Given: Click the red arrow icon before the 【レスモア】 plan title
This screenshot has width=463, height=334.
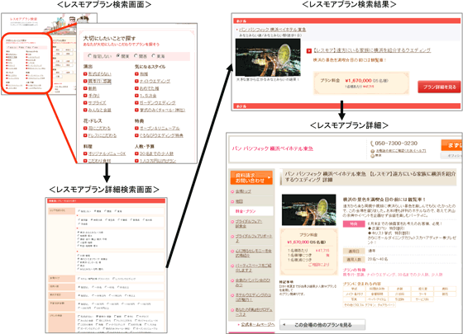Looking at the screenshot, I should point(309,50).
